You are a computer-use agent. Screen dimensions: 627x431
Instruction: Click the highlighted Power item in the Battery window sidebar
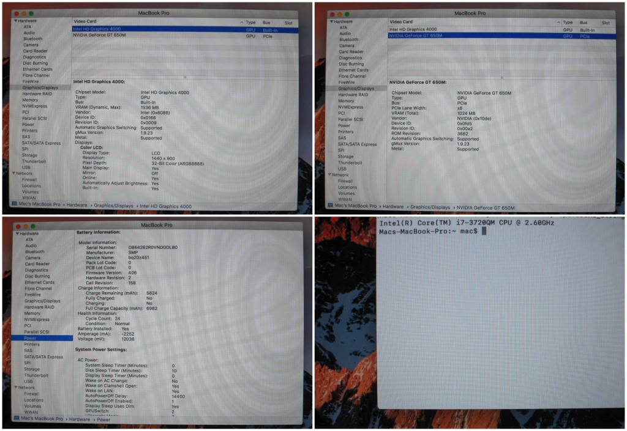[x=42, y=338]
